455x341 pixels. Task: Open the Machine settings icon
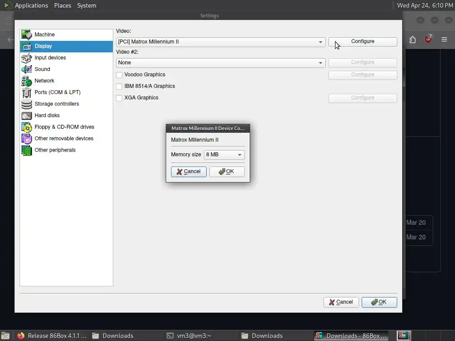pos(26,35)
